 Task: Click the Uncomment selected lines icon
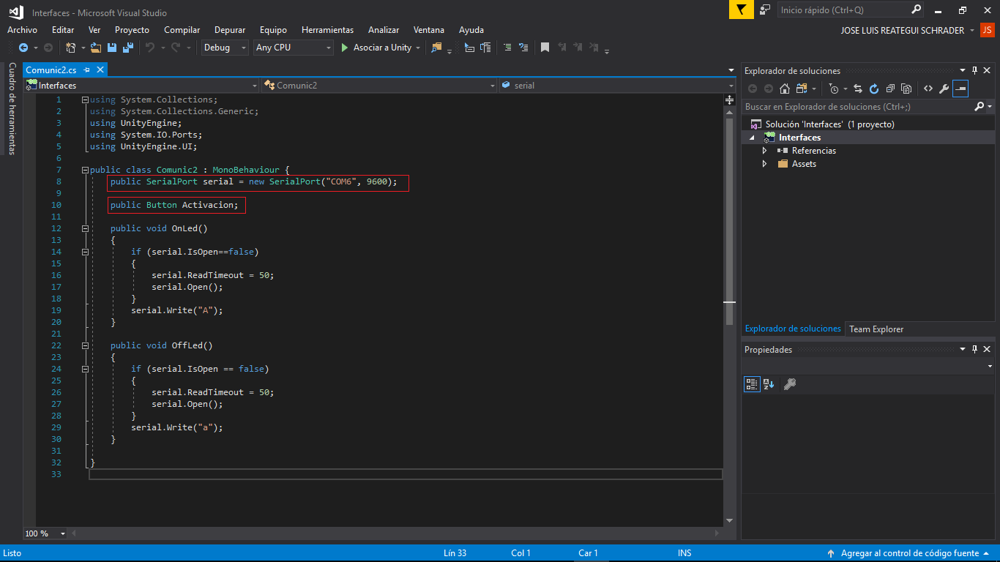pos(523,48)
